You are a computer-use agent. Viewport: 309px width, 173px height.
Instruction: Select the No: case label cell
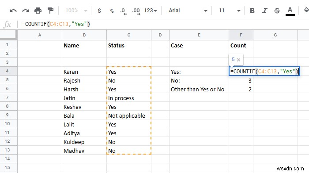[x=199, y=80]
